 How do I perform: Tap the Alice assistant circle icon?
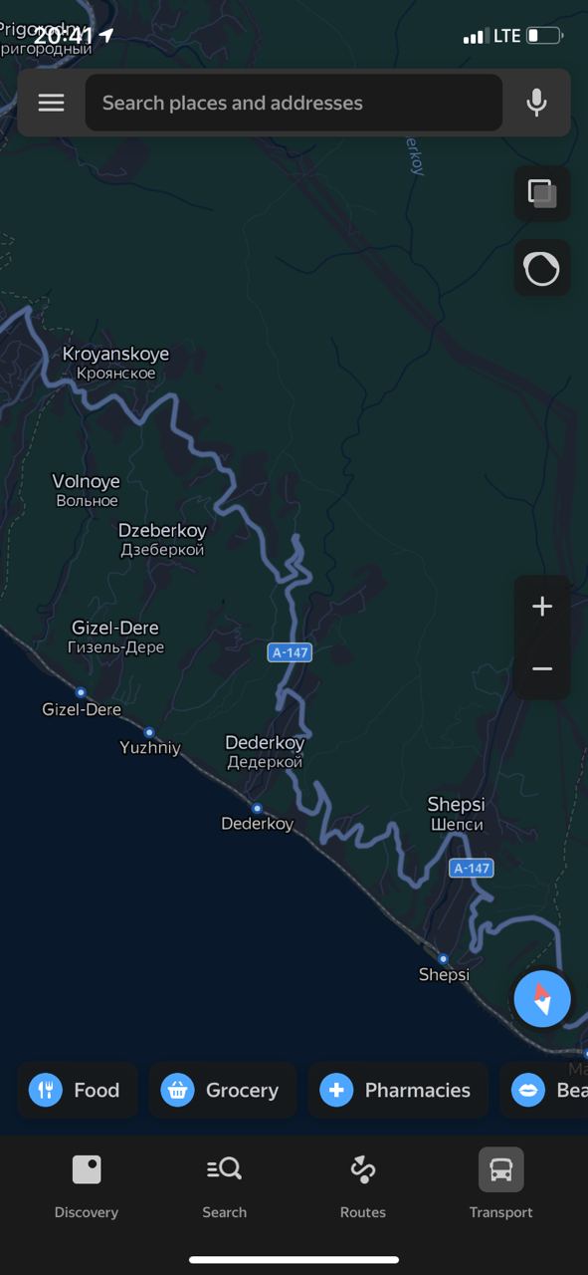point(542,268)
